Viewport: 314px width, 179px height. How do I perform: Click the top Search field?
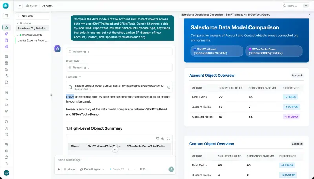tap(296, 5)
